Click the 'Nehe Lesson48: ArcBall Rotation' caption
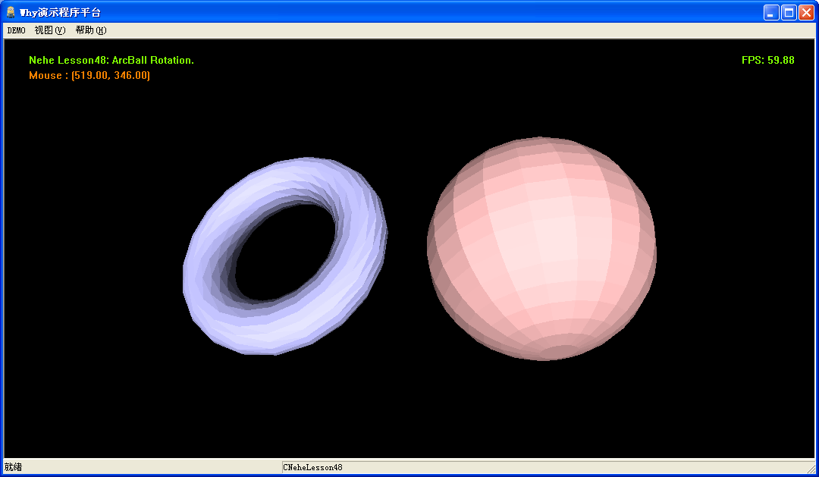The image size is (819, 477). pyautogui.click(x=111, y=60)
